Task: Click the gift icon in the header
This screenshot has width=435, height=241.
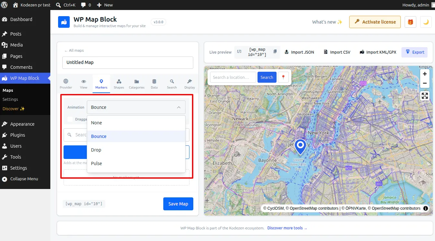Action: 410,22
